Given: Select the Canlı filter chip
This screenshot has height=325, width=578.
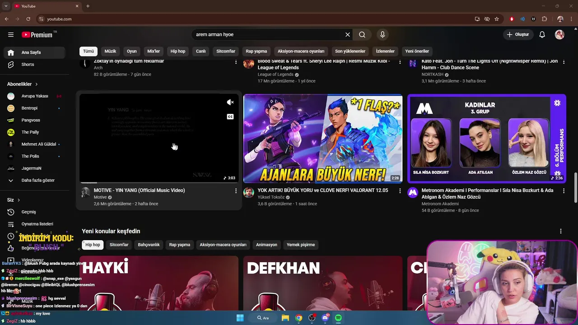Looking at the screenshot, I should point(201,51).
